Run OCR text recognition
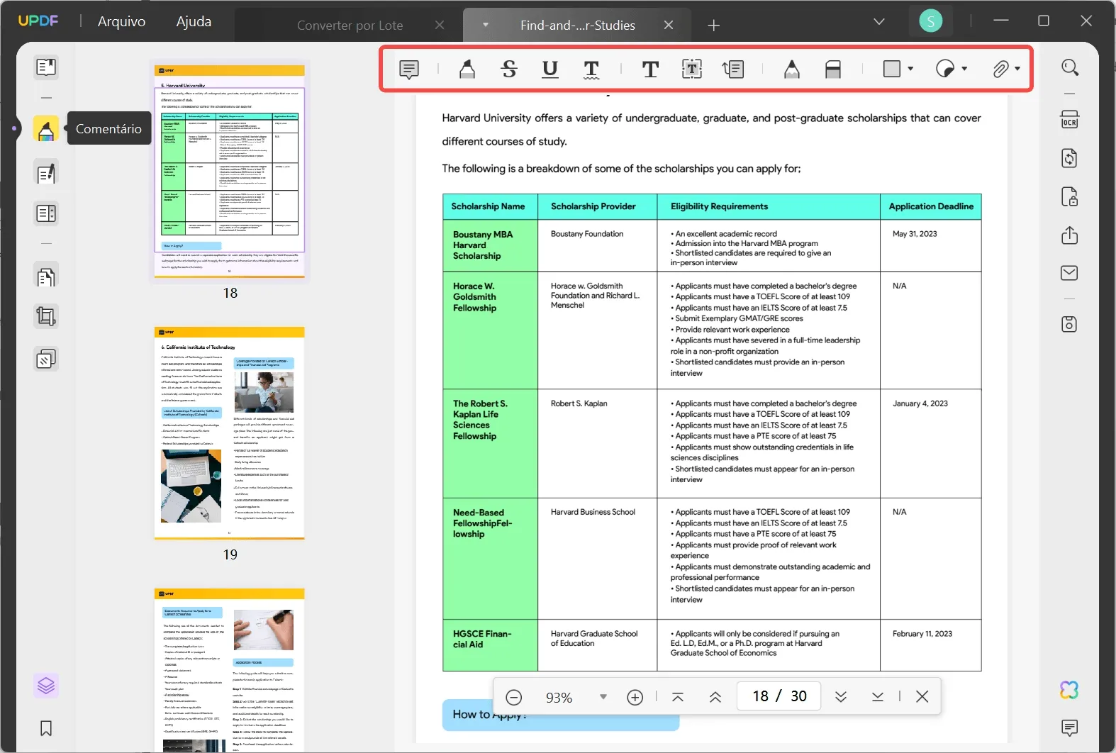Viewport: 1116px width, 753px height. coord(1070,119)
